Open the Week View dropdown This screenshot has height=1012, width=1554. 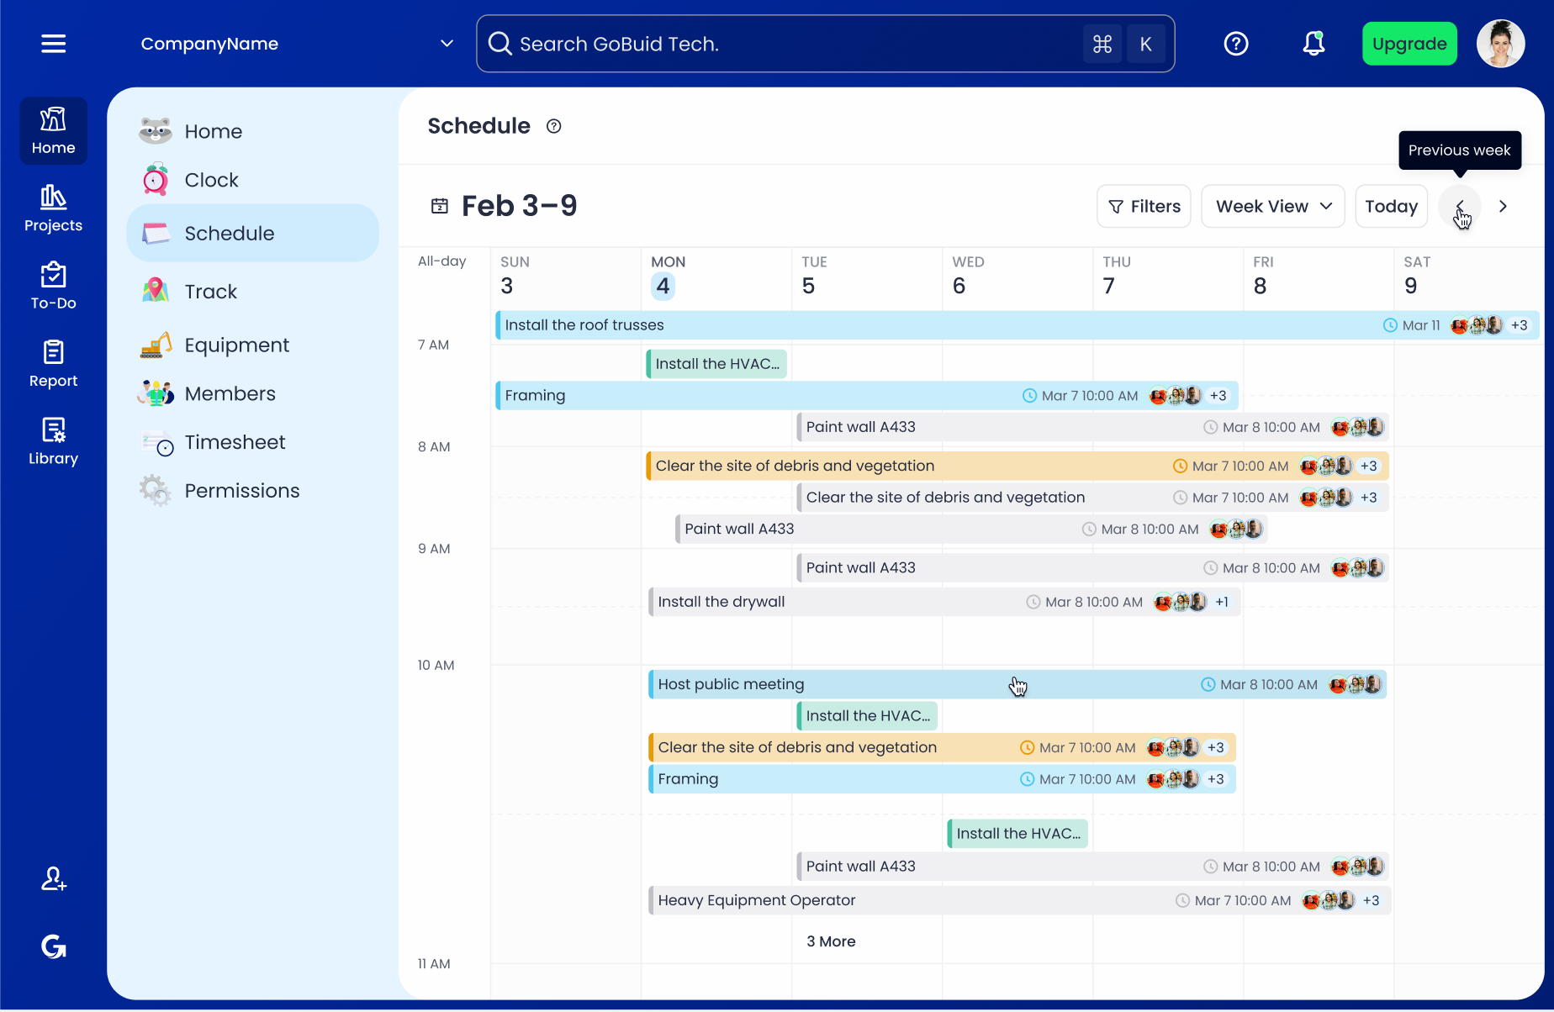pos(1273,206)
